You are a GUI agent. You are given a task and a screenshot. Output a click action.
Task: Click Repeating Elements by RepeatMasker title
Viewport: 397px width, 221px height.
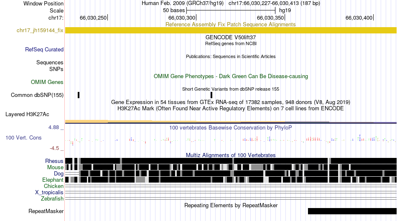pos(231,205)
